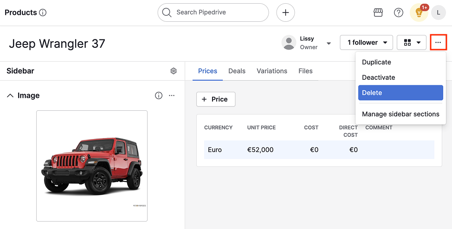
Task: Open sidebar settings gear icon
Action: [174, 71]
